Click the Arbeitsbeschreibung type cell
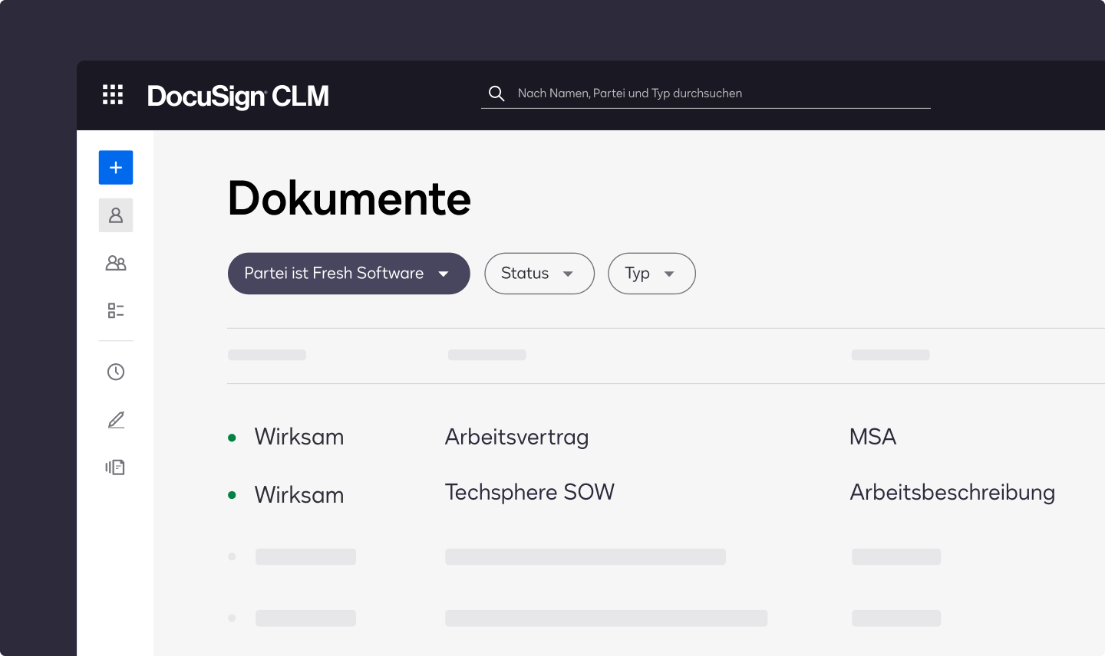The width and height of the screenshot is (1105, 656). pos(952,492)
